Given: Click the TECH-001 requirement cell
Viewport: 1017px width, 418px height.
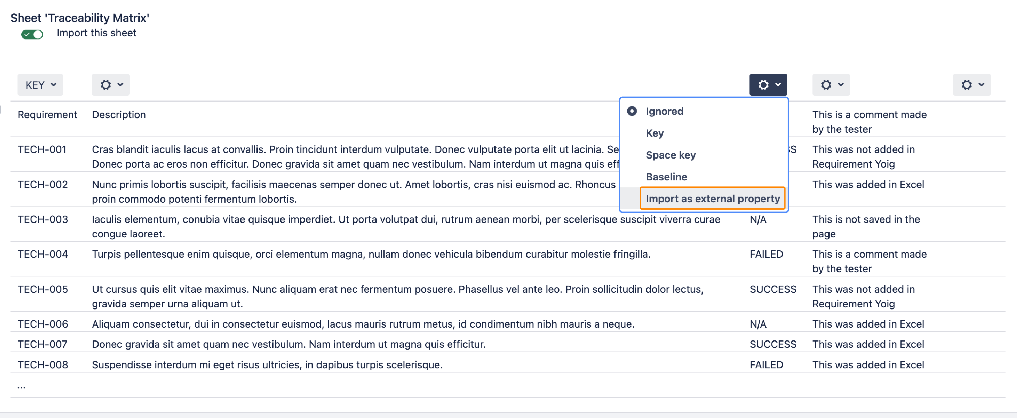Looking at the screenshot, I should click(42, 150).
